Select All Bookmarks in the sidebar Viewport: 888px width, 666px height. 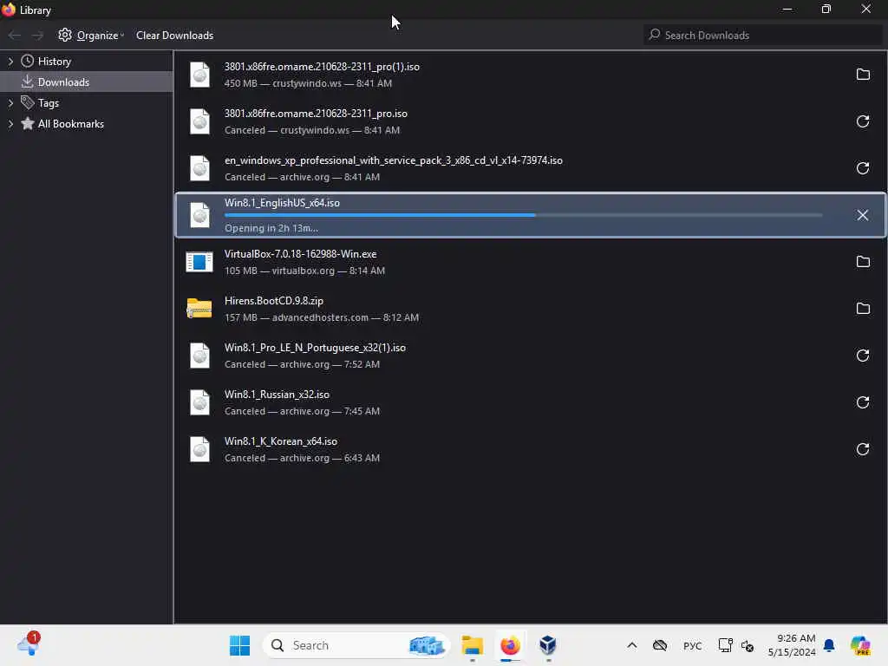point(71,123)
